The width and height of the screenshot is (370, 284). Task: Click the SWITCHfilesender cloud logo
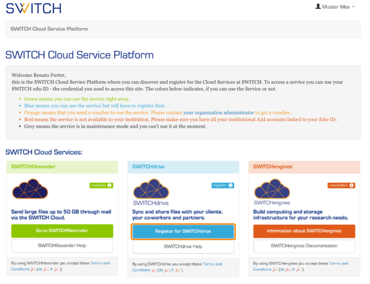click(30, 188)
